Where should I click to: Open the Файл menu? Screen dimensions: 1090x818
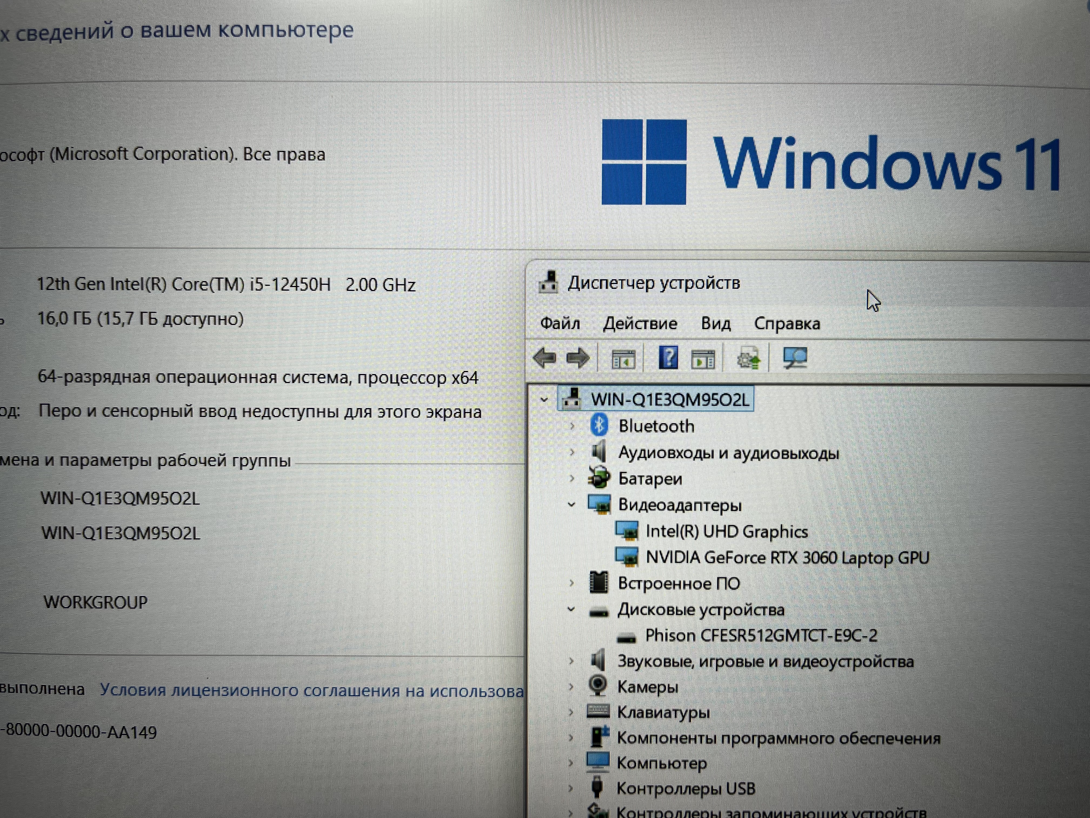(x=560, y=324)
